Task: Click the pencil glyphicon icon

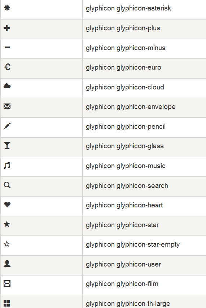Action: point(7,126)
